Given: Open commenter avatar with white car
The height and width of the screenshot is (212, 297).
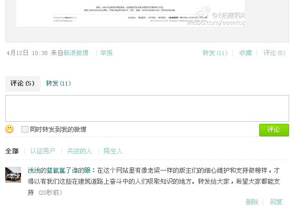Looking at the screenshot, I should click(x=13, y=175).
